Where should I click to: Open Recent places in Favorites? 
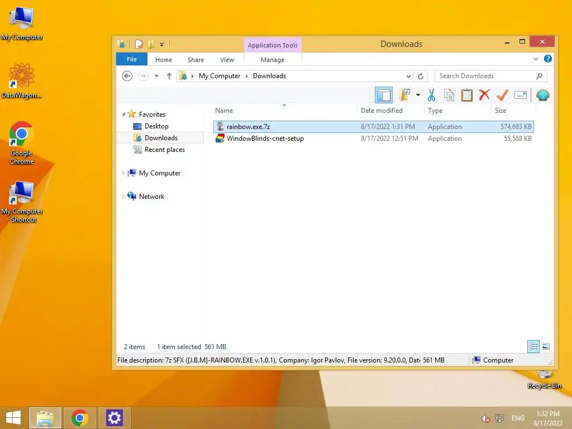pos(165,150)
